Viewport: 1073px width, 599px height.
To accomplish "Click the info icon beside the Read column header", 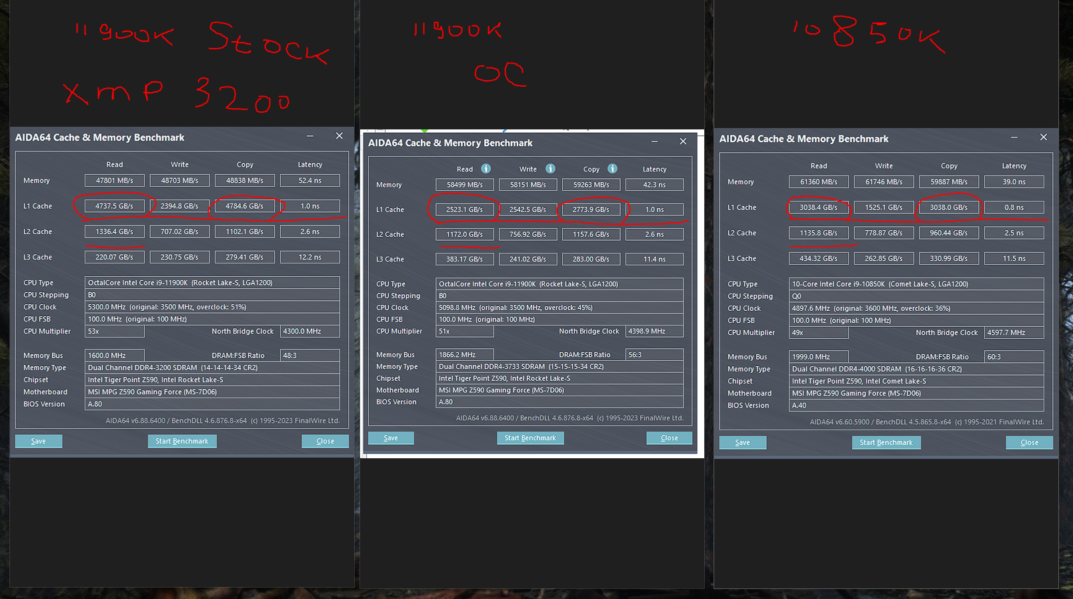I will 486,169.
